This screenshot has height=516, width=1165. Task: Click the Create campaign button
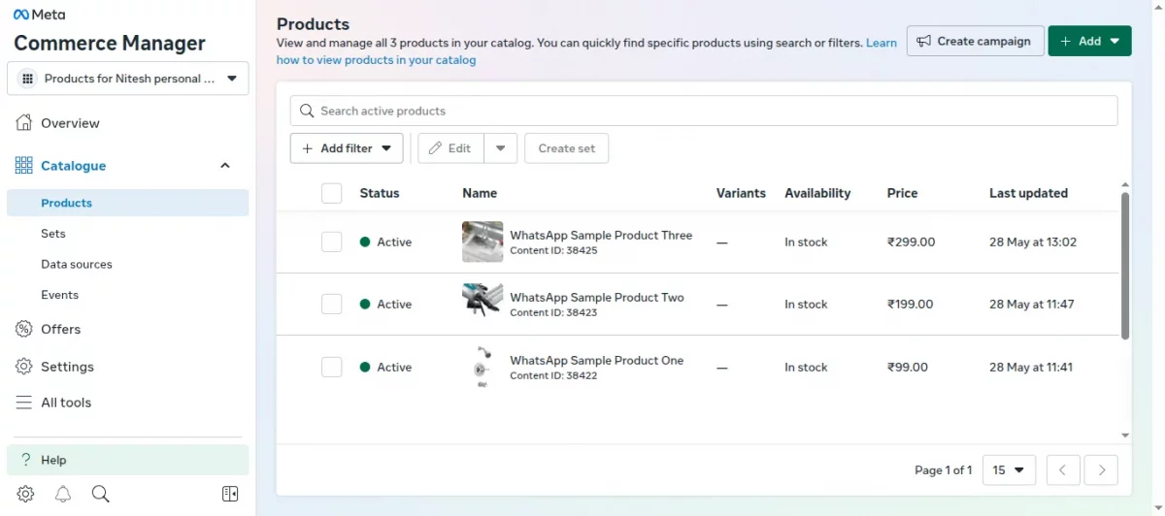point(976,41)
